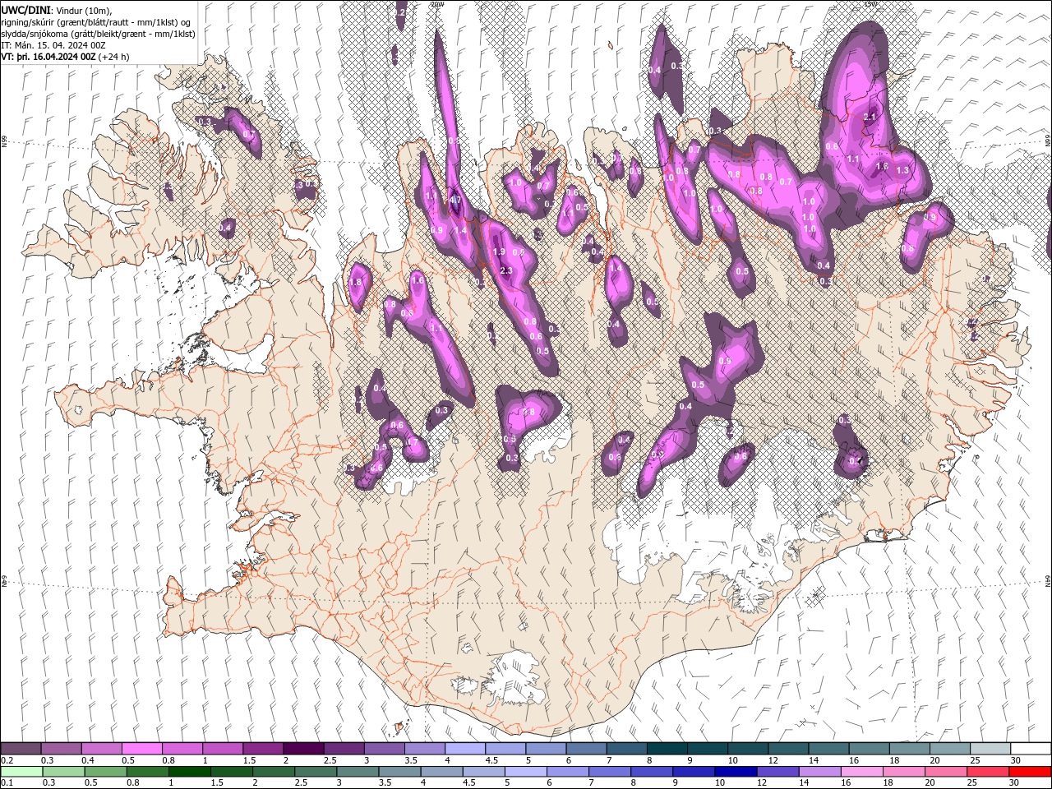Screen dimensions: 1052x789
Task: Click the 1.8 precipitation value in the west
Action: [355, 282]
